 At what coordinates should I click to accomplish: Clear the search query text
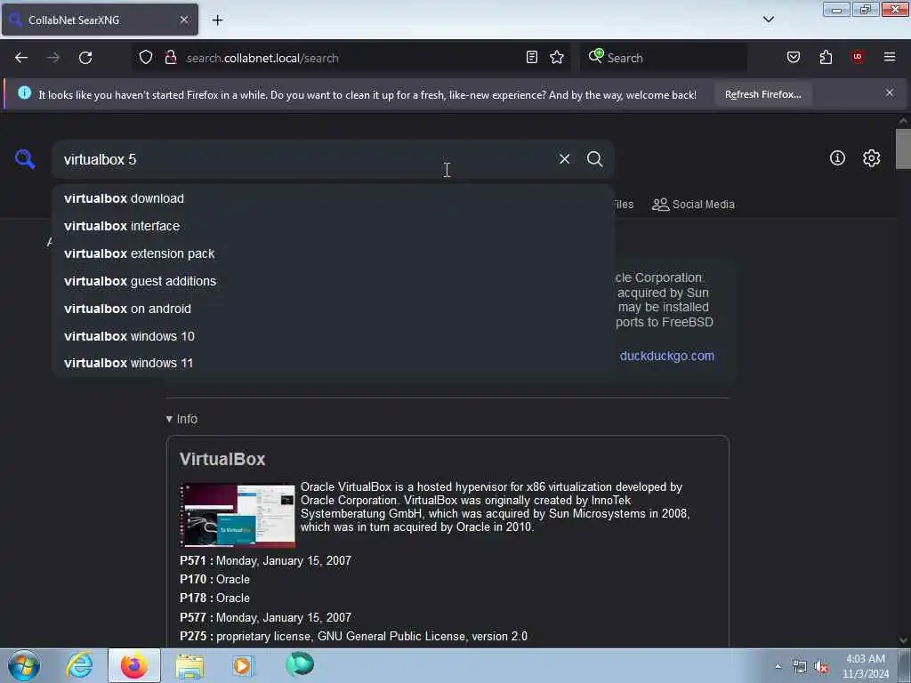(564, 158)
